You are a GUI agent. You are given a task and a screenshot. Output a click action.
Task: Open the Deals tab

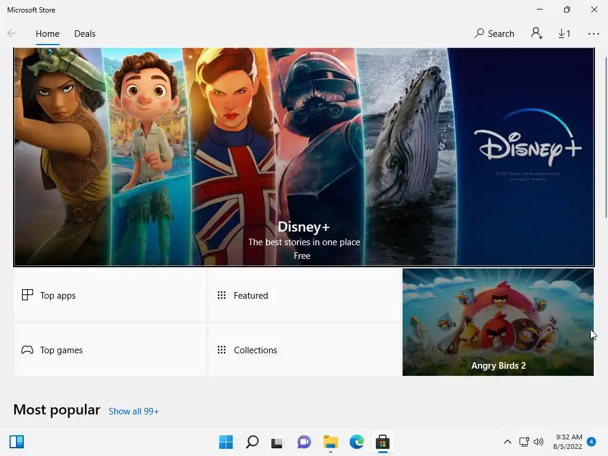click(84, 34)
